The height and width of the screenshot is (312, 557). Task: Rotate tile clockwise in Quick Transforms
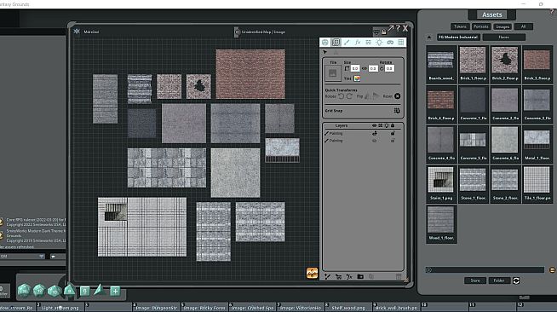tap(349, 96)
